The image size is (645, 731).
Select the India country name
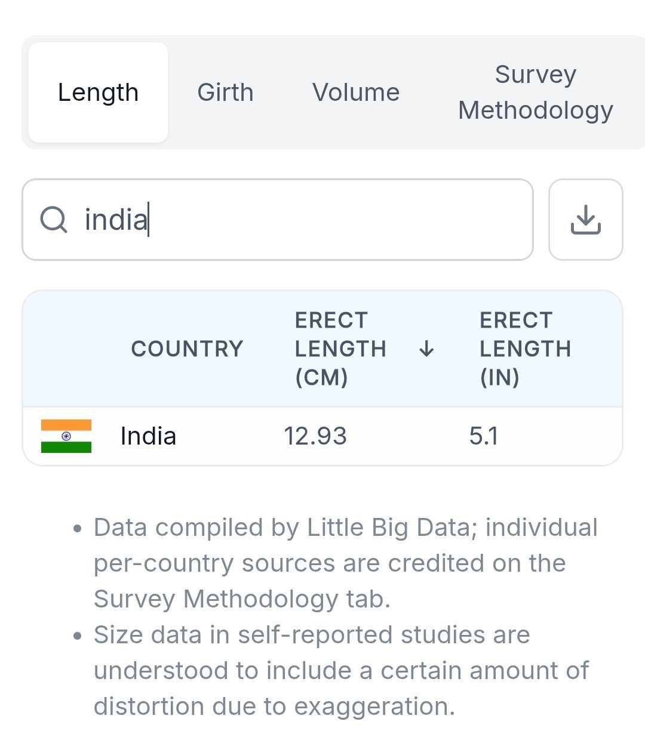click(x=148, y=436)
